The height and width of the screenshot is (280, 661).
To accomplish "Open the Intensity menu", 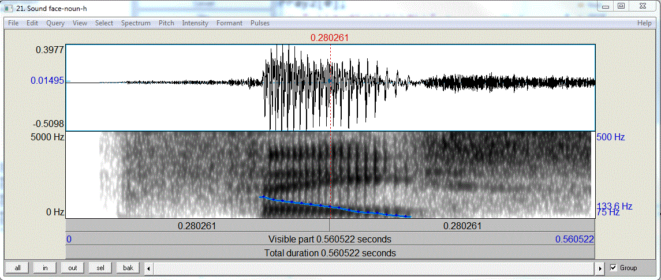I will tap(195, 23).
